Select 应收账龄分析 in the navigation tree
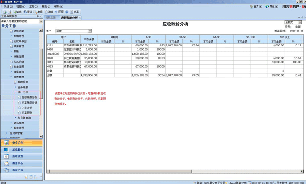Viewport: 306px width, 184px height. [x=29, y=97]
